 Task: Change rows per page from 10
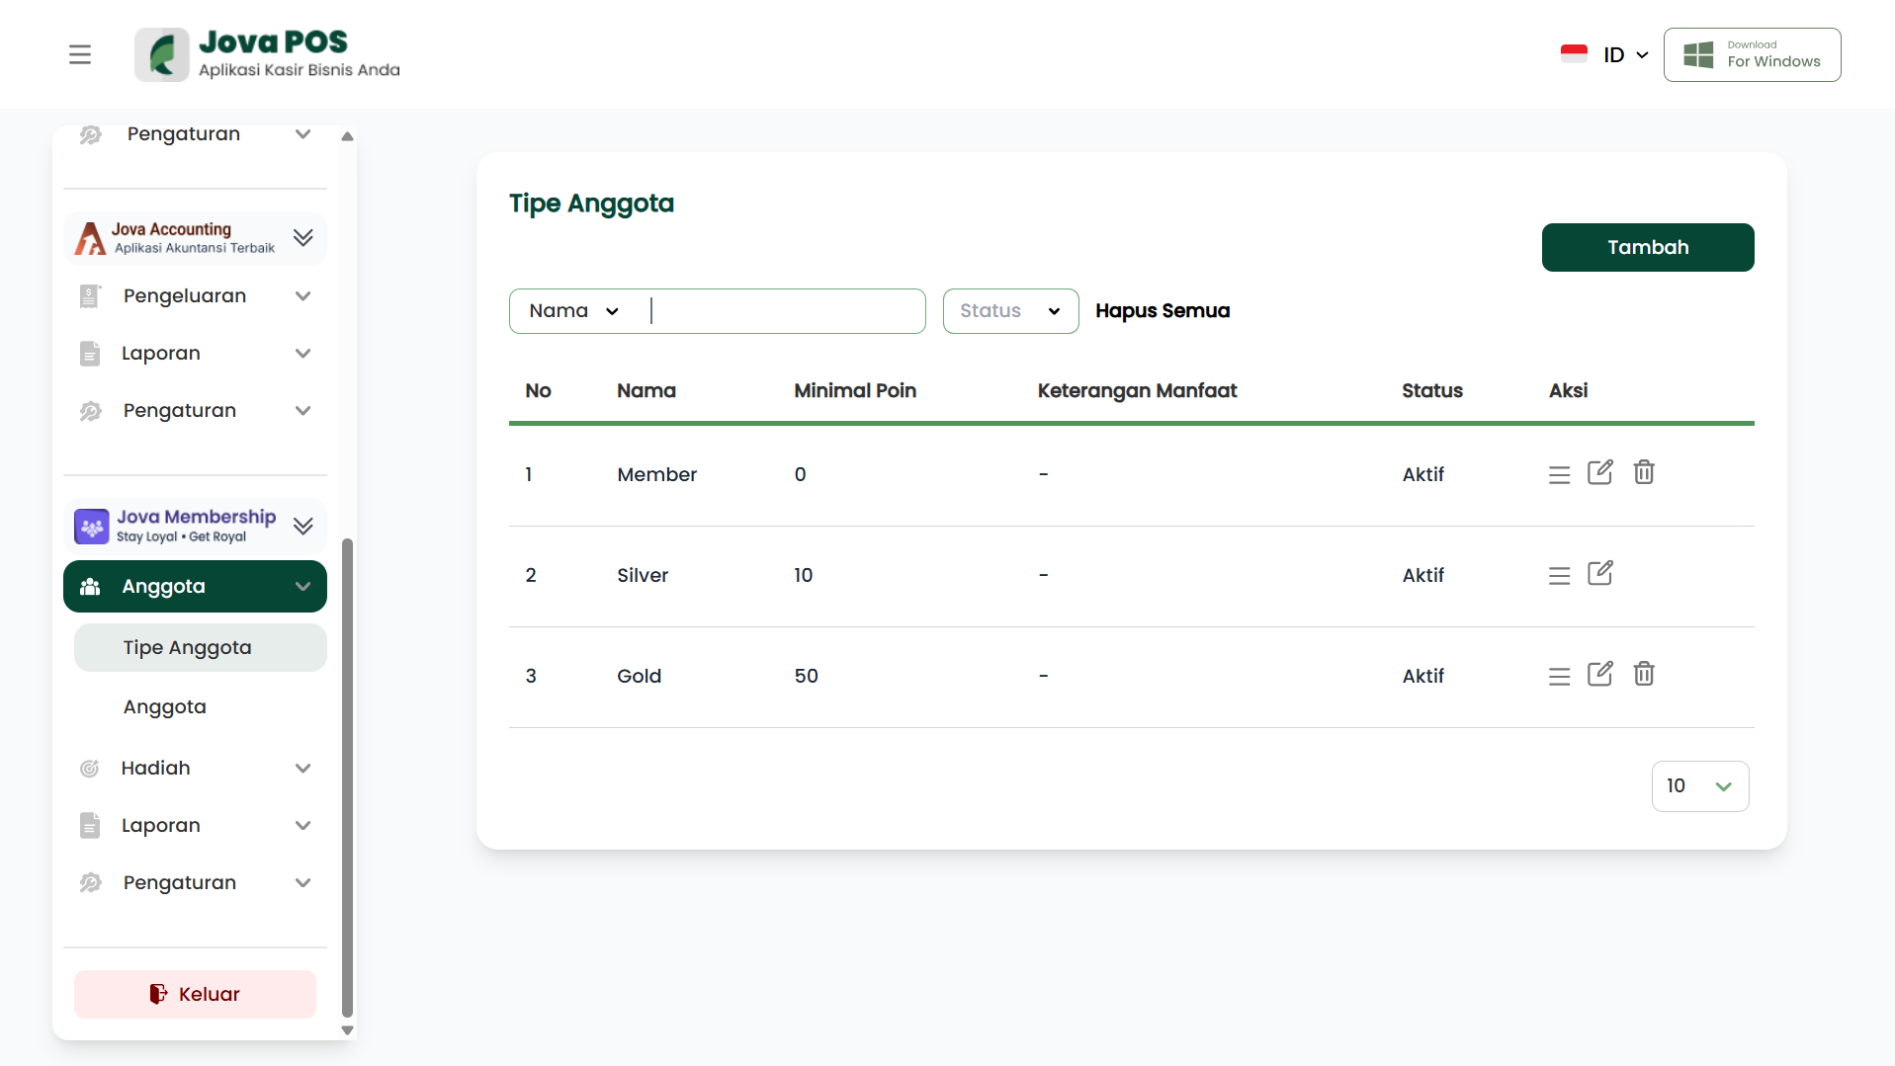pos(1699,786)
